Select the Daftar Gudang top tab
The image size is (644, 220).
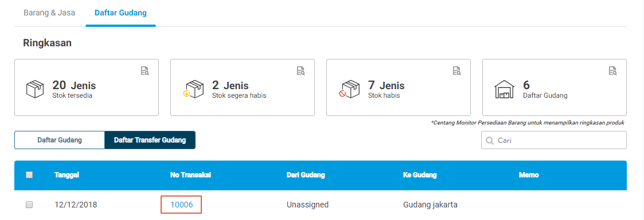click(x=120, y=13)
